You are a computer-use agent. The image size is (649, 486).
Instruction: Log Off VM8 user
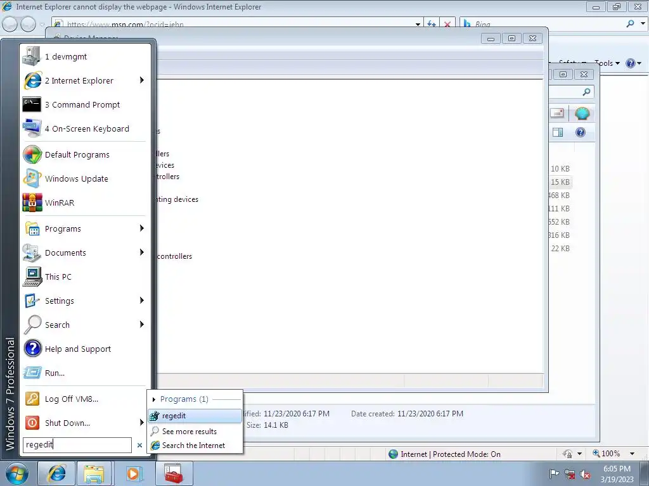[x=86, y=399]
